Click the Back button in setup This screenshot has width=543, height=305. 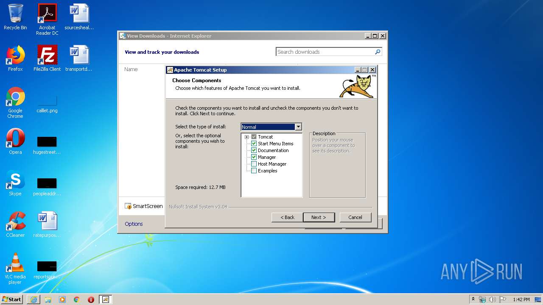coord(287,217)
